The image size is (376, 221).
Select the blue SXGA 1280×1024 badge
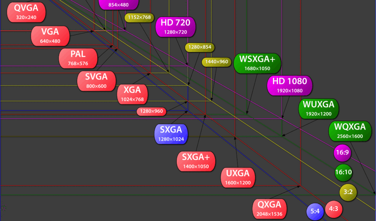tap(171, 134)
